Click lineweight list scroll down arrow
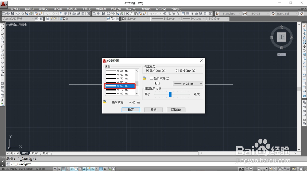The height and width of the screenshot is (171, 307). [x=137, y=93]
